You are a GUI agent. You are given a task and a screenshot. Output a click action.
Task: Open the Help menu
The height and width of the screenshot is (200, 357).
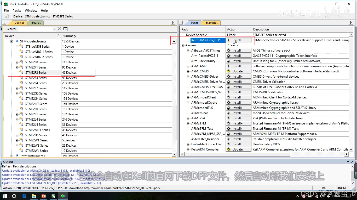tap(44, 10)
